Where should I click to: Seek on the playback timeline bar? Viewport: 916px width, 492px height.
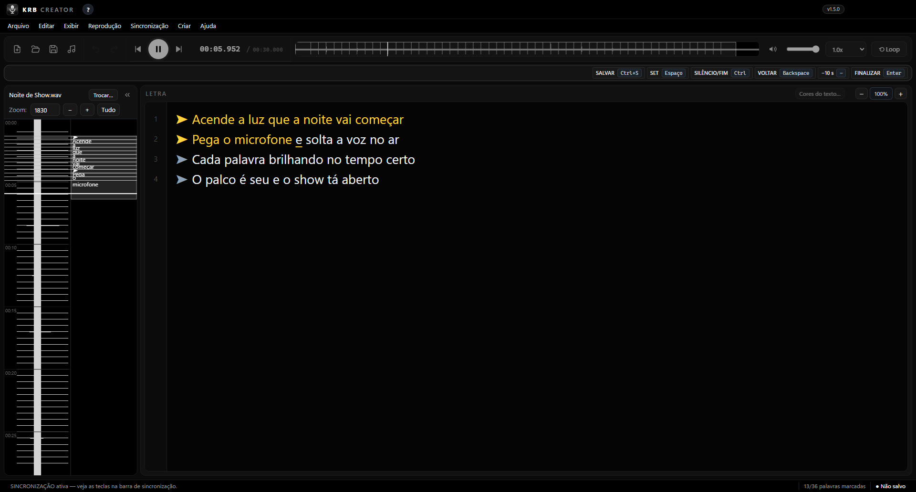(x=527, y=49)
